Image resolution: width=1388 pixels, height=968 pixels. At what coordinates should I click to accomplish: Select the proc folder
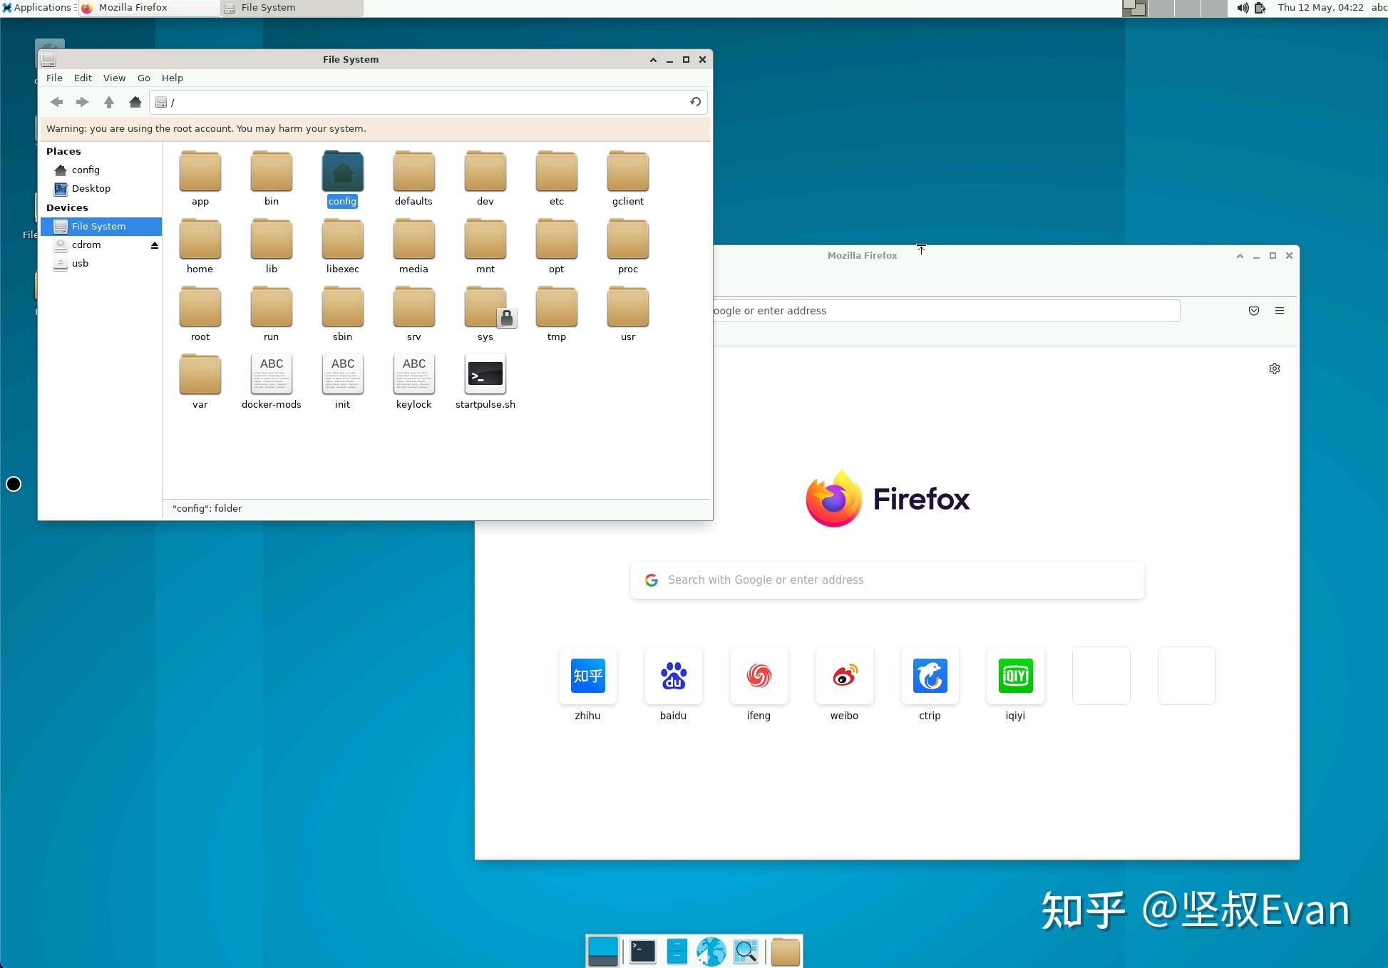click(x=628, y=246)
